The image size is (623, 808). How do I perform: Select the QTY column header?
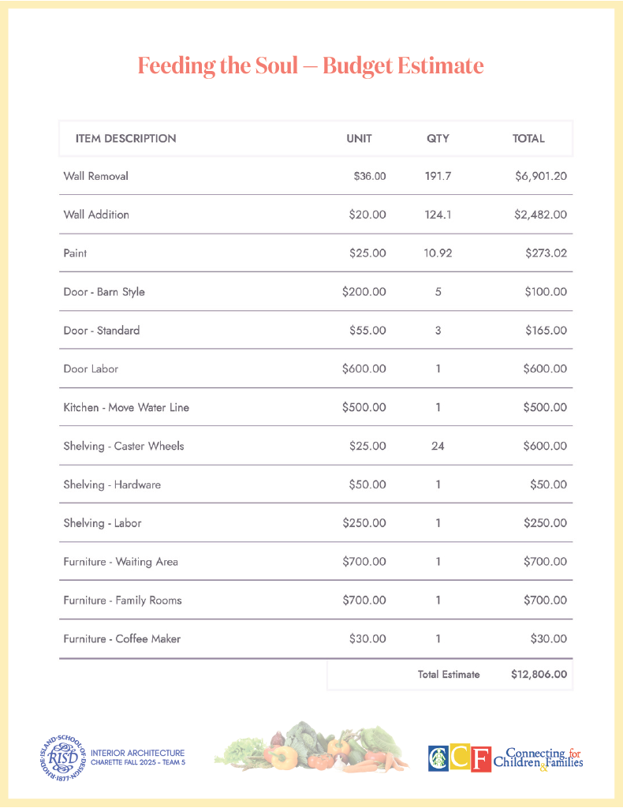click(438, 139)
